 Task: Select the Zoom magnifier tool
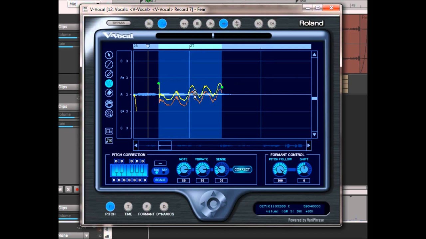(109, 114)
